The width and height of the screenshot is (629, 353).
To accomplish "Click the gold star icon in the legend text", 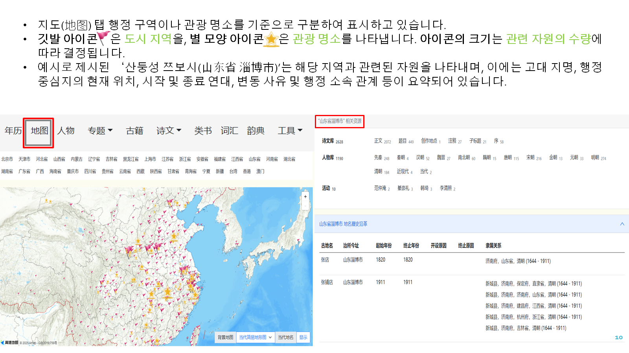I will 271,39.
